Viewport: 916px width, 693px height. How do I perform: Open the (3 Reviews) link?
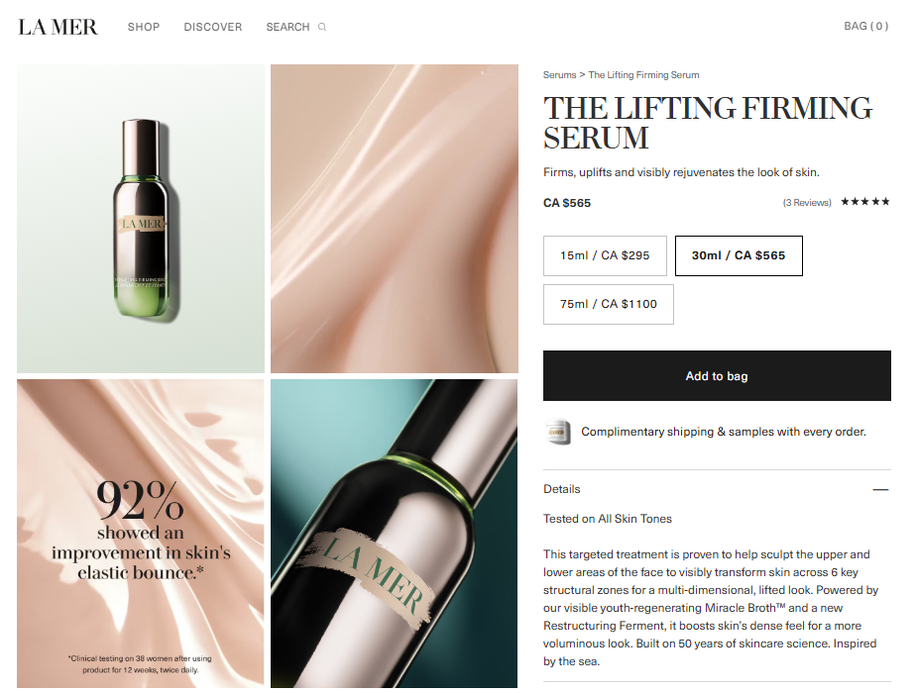tap(807, 202)
